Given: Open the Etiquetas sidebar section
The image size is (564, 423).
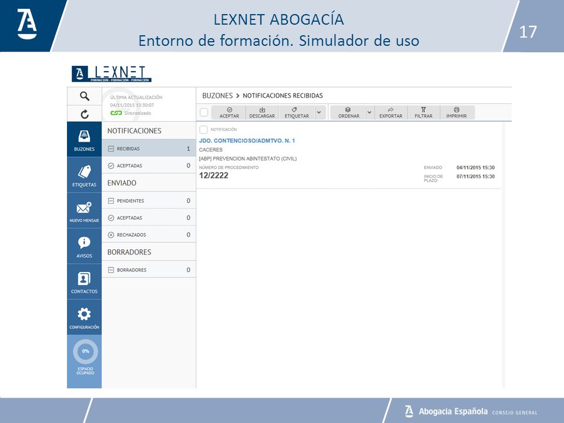Looking at the screenshot, I should pos(84,175).
